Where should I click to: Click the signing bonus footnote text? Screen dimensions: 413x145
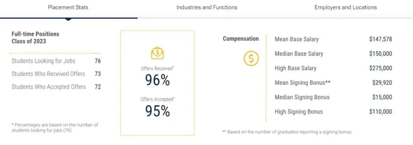click(287, 132)
